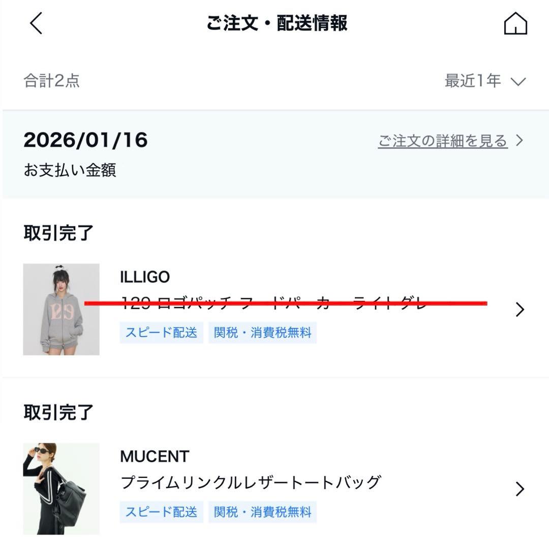Tap the スピード配送 badge on the ILLIGO item
Viewport: 549px width, 549px height.
click(161, 332)
